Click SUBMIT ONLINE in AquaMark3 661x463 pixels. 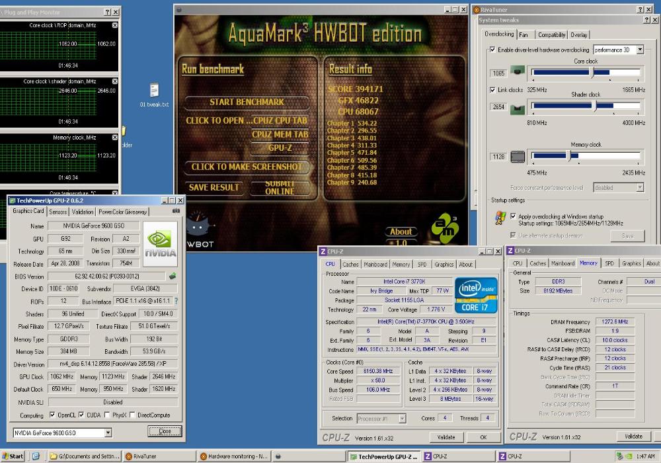click(x=280, y=188)
